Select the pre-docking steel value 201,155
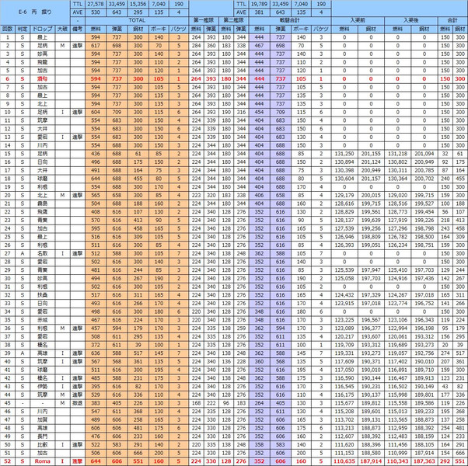468x466 pixels. [x=371, y=154]
